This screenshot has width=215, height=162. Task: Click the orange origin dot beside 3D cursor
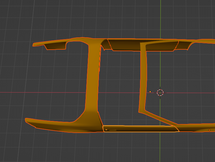(x=150, y=92)
